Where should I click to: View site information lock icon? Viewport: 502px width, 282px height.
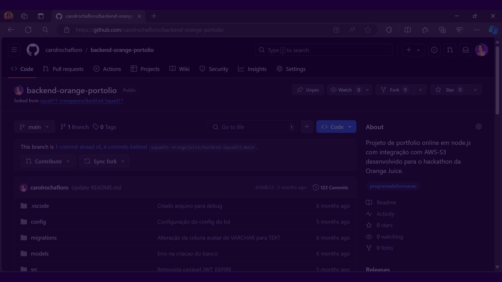(x=67, y=30)
